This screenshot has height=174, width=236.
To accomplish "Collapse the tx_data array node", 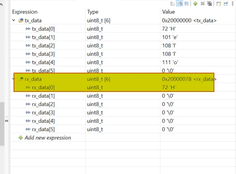I will pyautogui.click(x=14, y=20).
